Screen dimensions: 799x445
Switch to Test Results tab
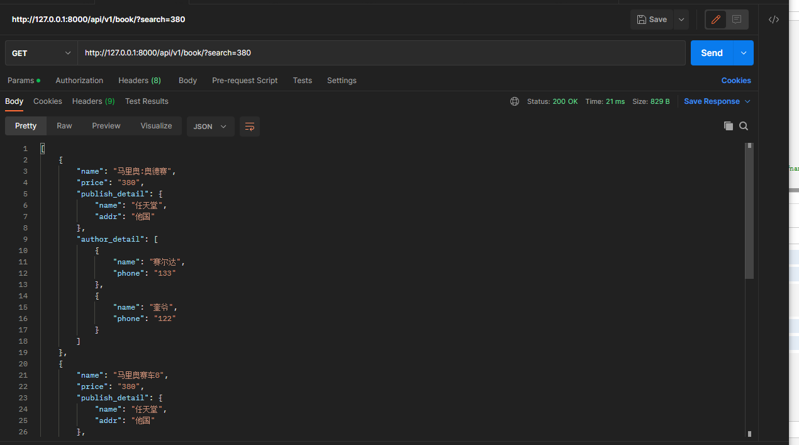point(147,101)
